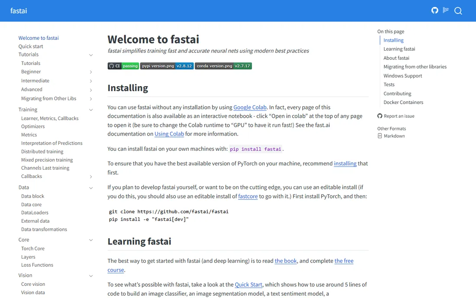The image size is (476, 298).
Task: Open Quick start in sidebar
Action: (31, 46)
